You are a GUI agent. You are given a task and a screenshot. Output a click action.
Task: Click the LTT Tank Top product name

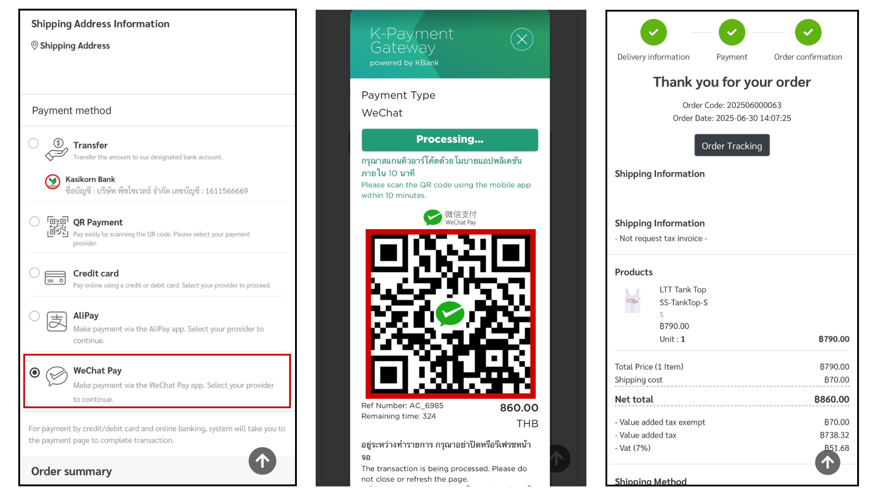pos(683,290)
